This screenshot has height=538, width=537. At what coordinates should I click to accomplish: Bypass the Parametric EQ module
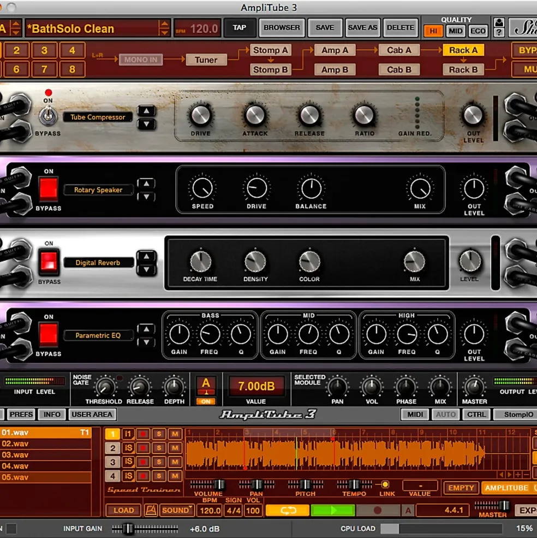49,334
